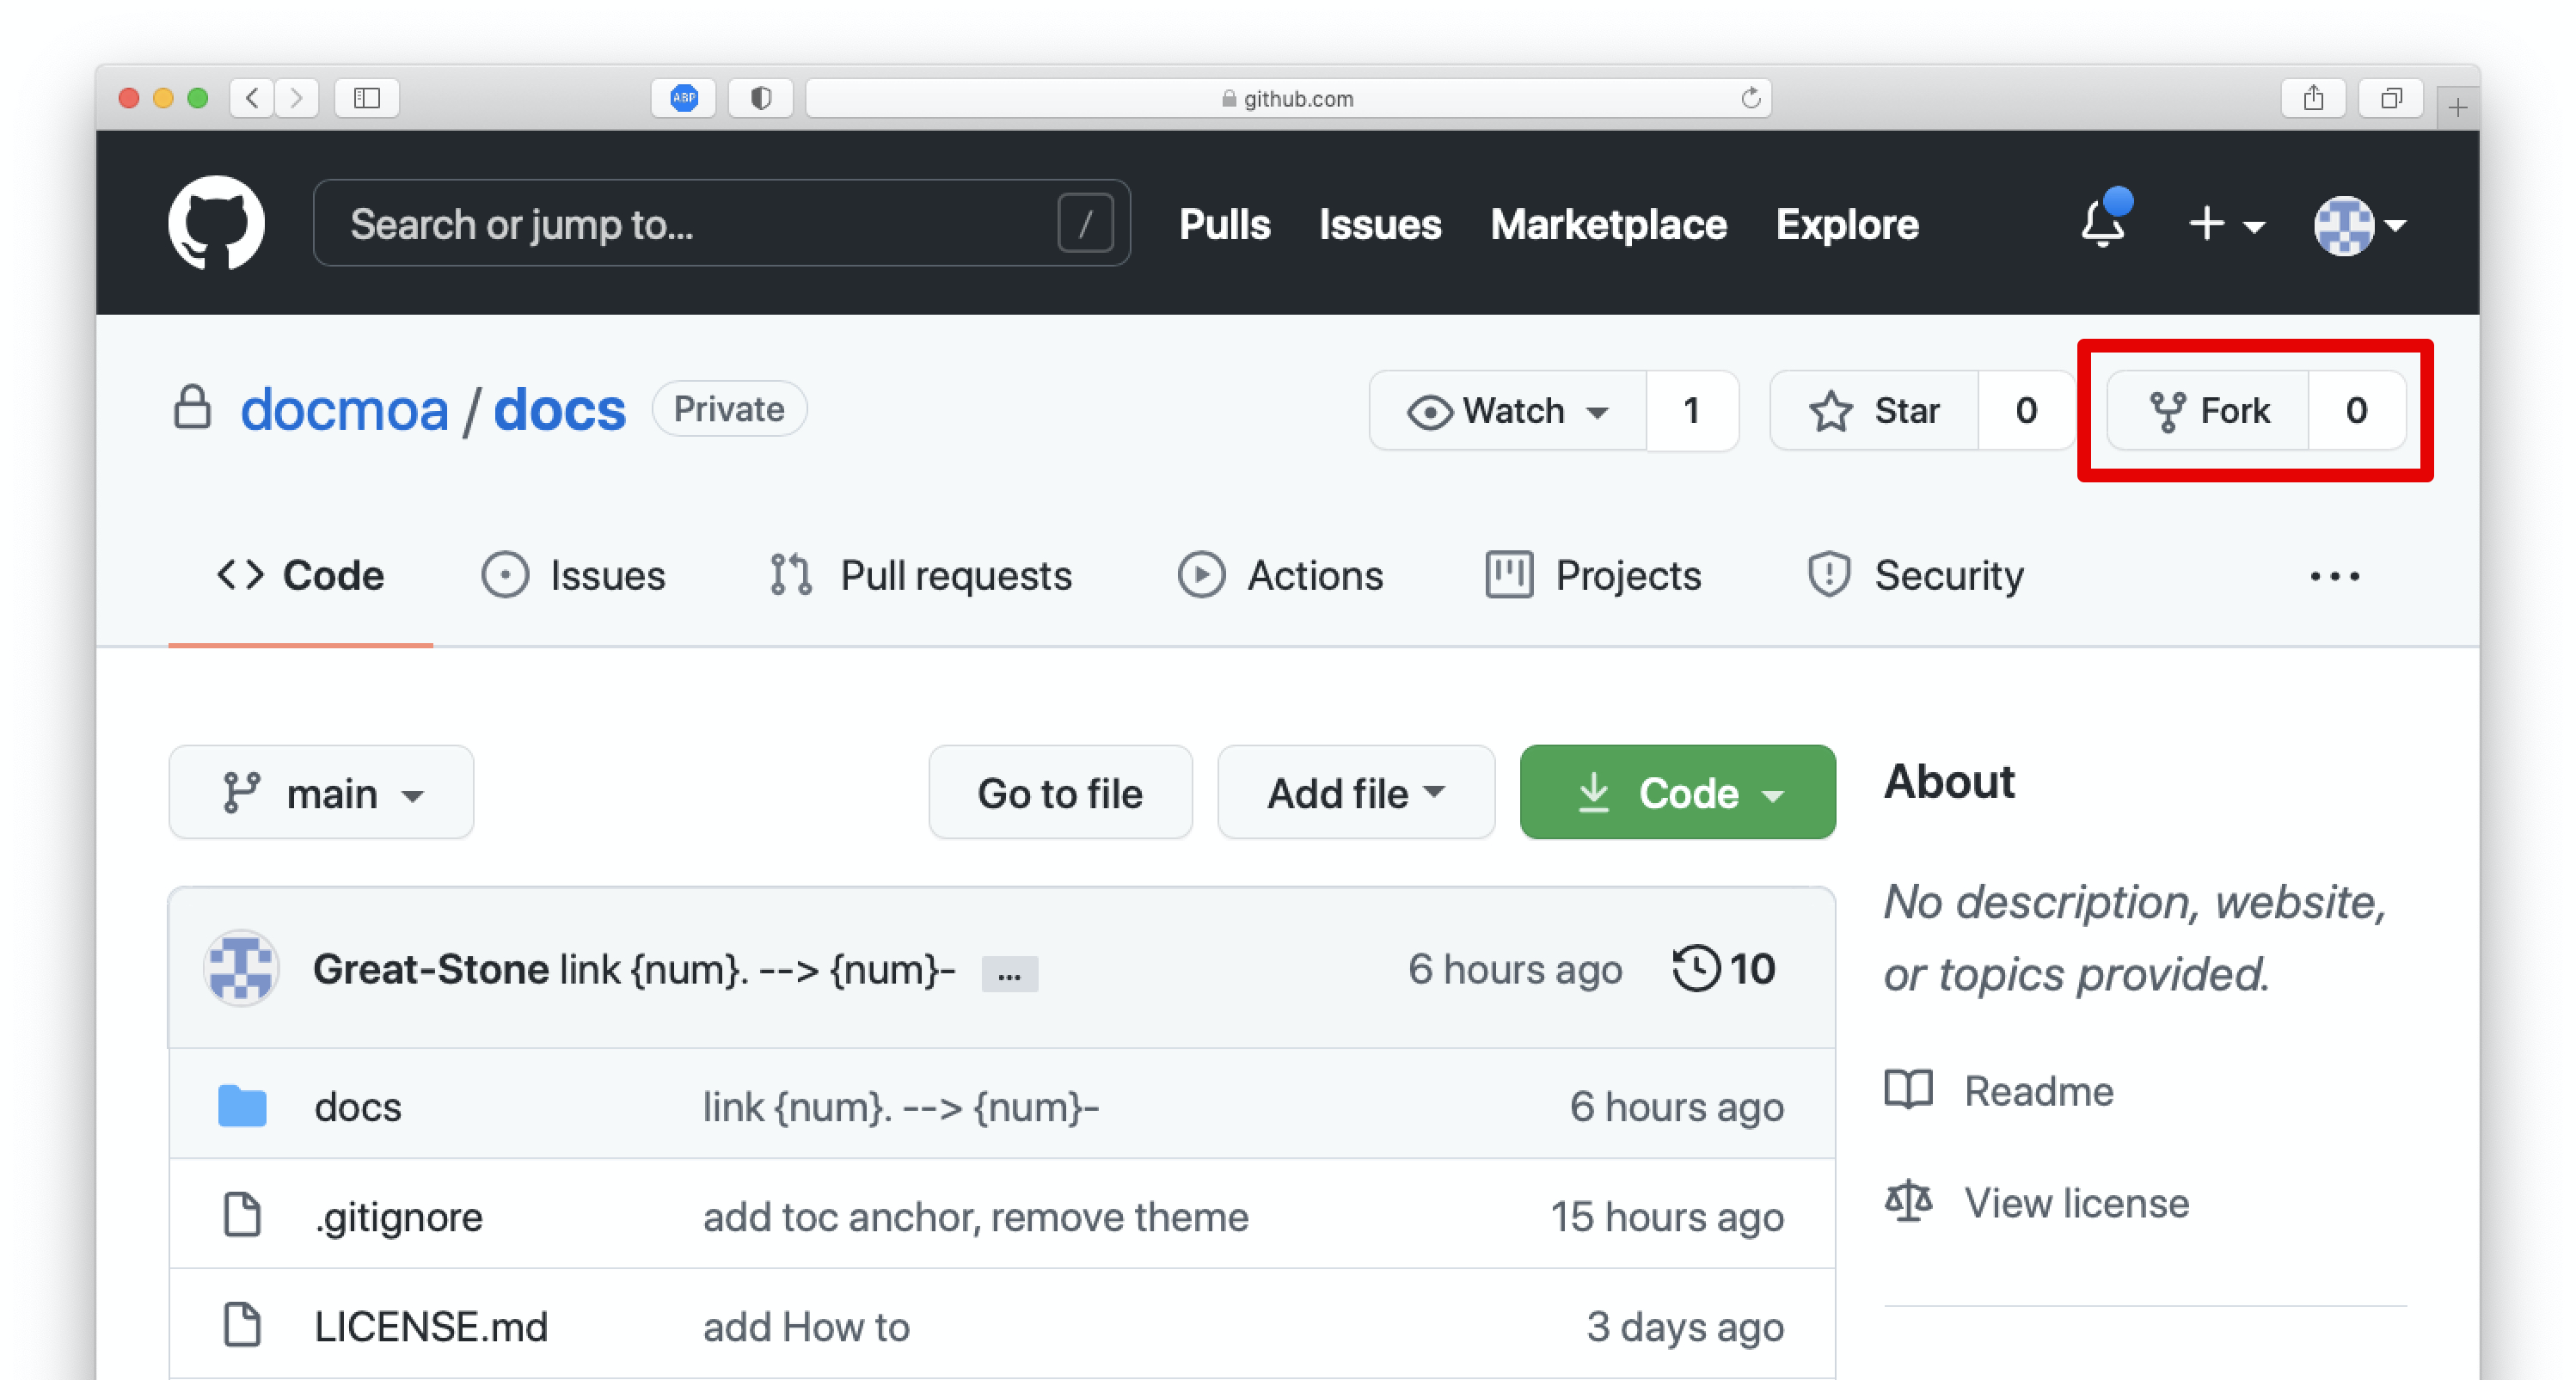
Task: Toggle the Safari sidebar icon
Action: (367, 98)
